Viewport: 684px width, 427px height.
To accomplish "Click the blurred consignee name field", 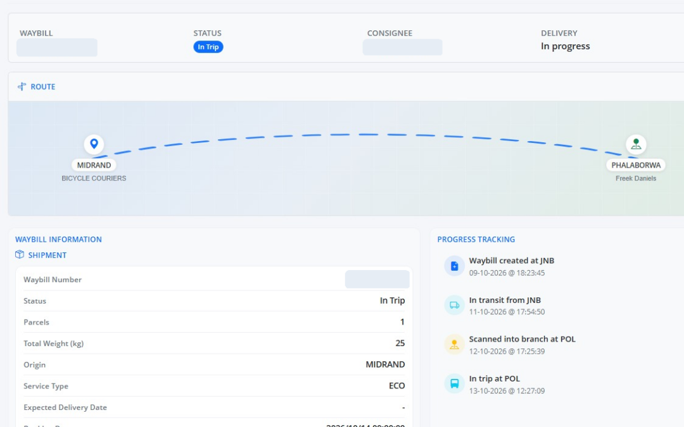I will [x=402, y=47].
